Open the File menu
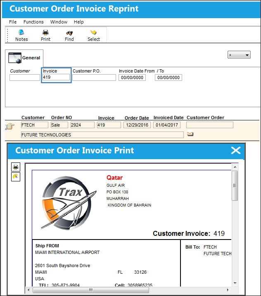Viewport: 261px width, 296px height. [13, 22]
